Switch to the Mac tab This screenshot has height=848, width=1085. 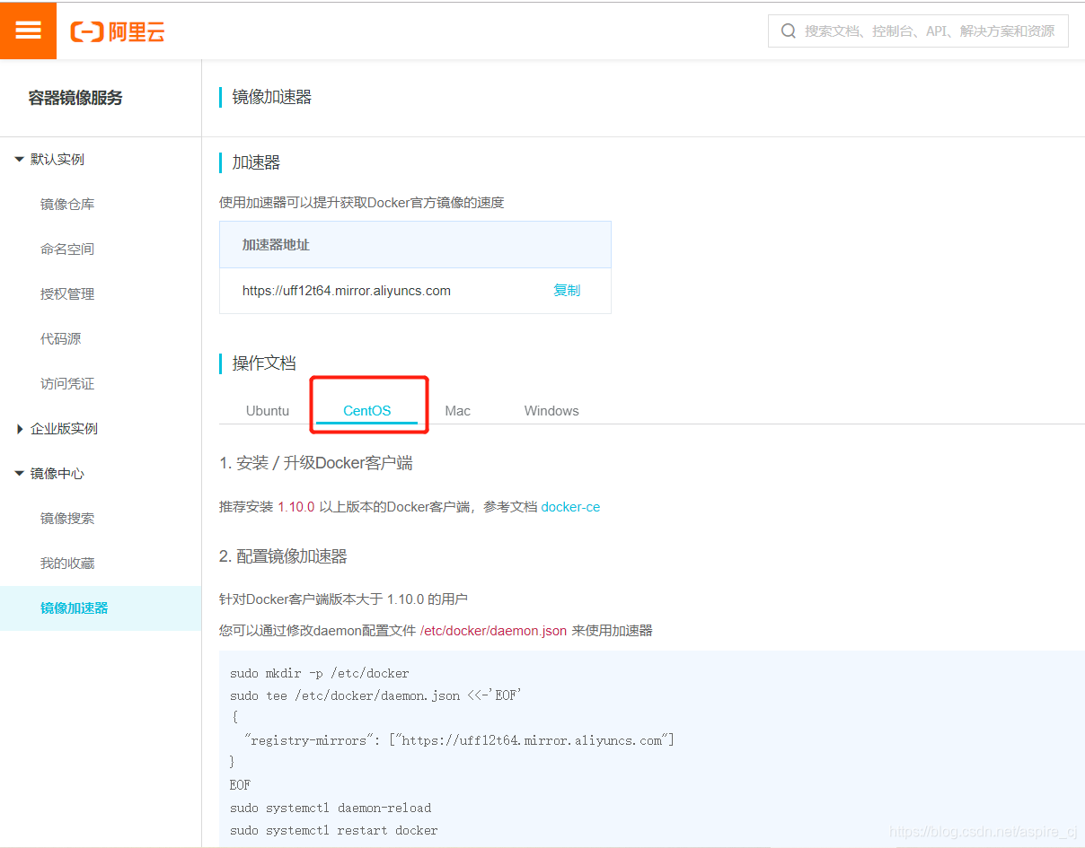tap(458, 411)
